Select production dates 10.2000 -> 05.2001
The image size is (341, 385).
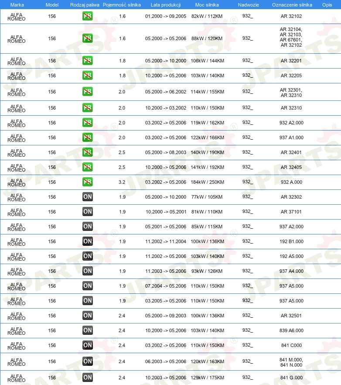tap(166, 212)
